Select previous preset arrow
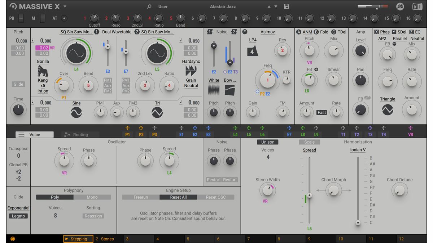Image resolution: width=433 pixels, height=243 pixels. pos(269,6)
